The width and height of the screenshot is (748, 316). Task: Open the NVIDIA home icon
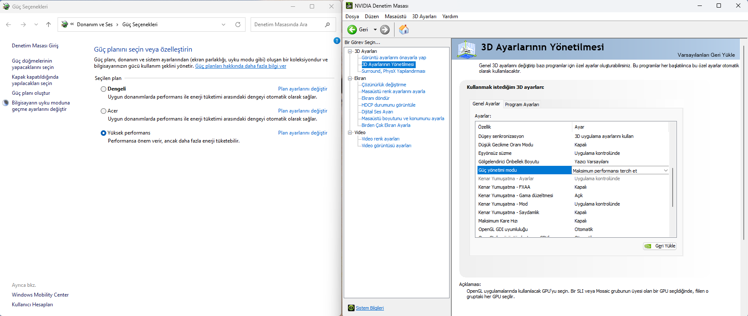(404, 29)
